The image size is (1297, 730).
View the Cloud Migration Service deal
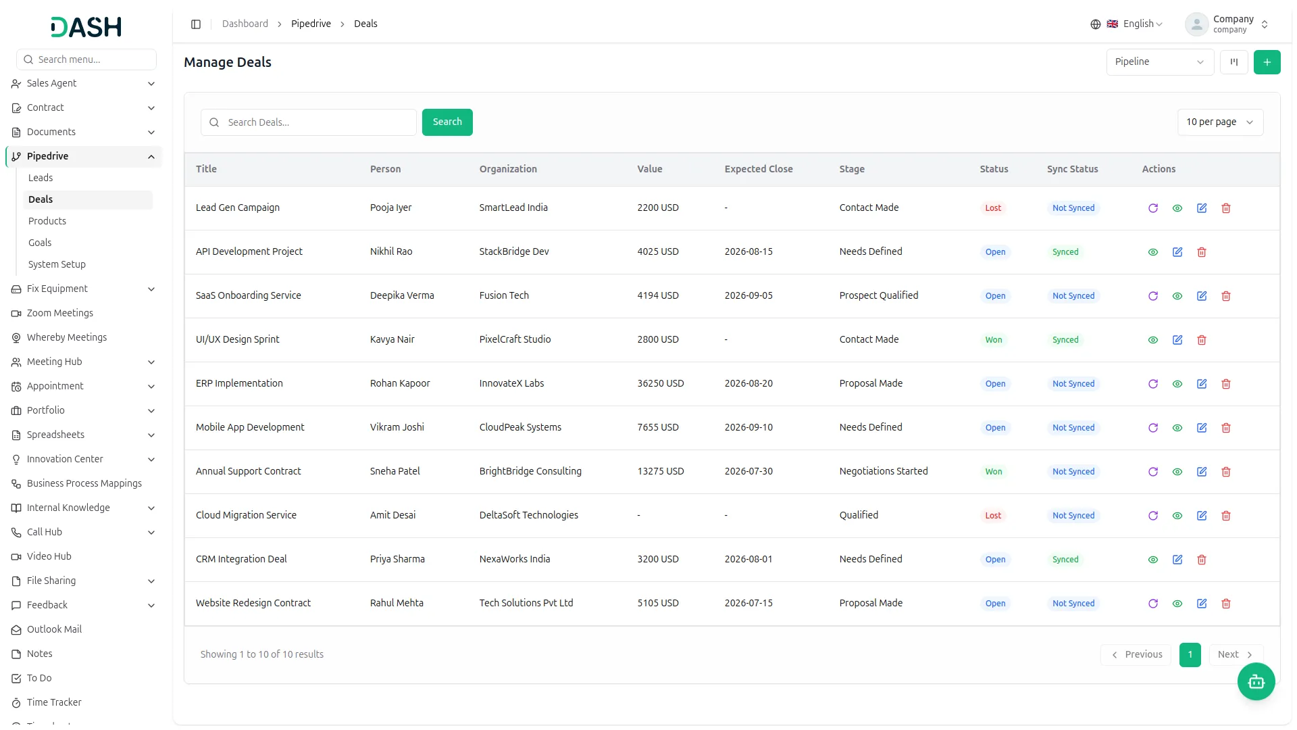pyautogui.click(x=1177, y=516)
